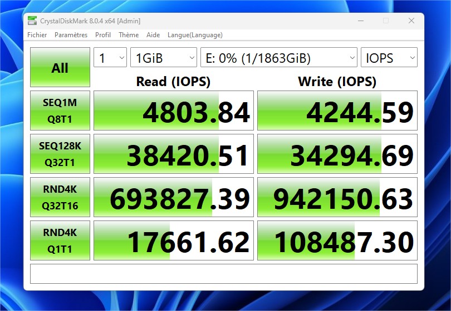Run the SEQ128K Q32T1 test
This screenshot has width=451, height=311.
pyautogui.click(x=60, y=154)
